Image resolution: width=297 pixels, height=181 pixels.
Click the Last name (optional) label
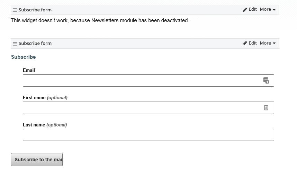45,125
